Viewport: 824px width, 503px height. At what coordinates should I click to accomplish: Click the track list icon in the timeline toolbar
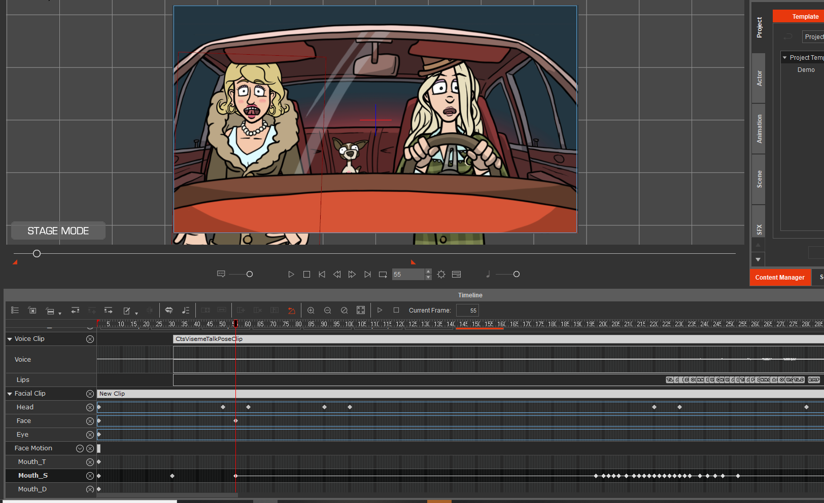[15, 311]
